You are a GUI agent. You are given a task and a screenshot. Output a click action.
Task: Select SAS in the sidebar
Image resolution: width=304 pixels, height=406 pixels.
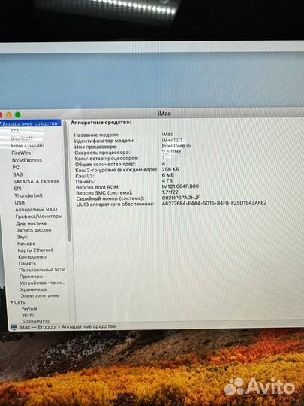click(x=18, y=174)
